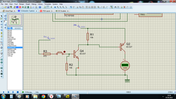Viewport: 176px width, 99px height.
Task: Switch to the 3D Visualizer tab
Action: [x=62, y=11]
